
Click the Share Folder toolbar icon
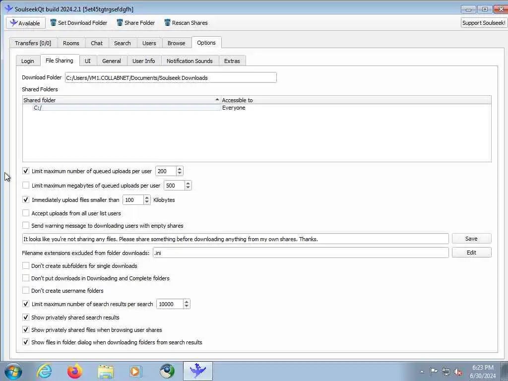(120, 23)
